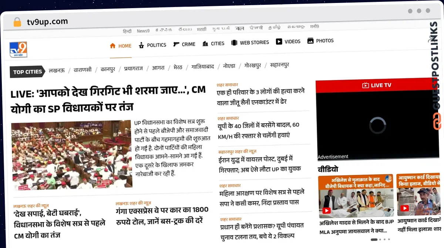
Task: Open यूपी पंचायत चुनाव headline
Action: pos(262,231)
